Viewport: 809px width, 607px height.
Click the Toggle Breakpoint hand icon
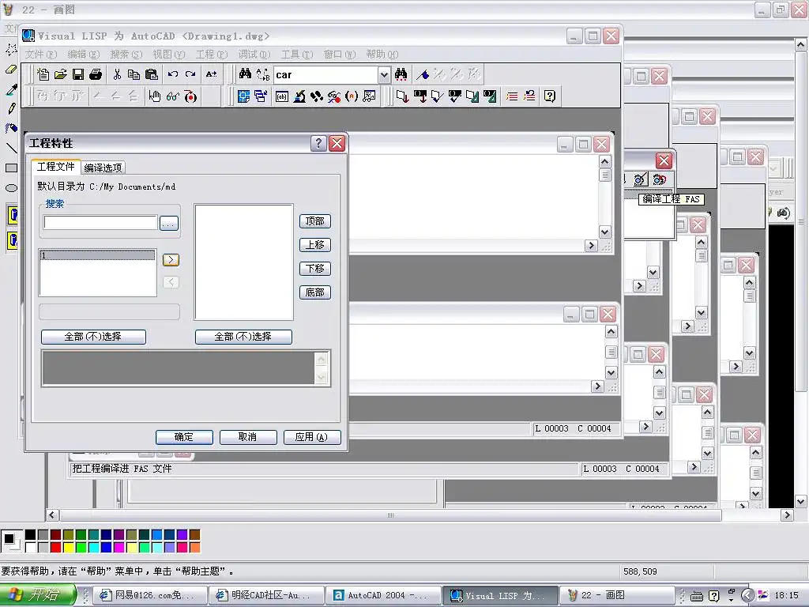(154, 96)
